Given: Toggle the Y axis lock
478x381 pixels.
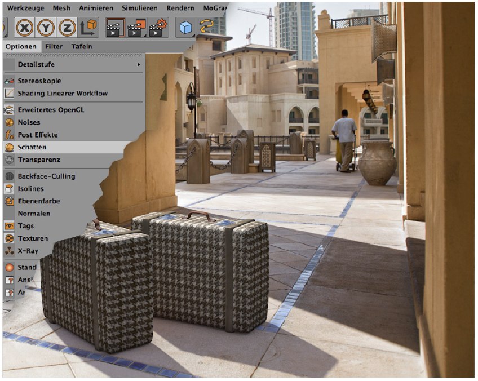Looking at the screenshot, I should tap(46, 28).
